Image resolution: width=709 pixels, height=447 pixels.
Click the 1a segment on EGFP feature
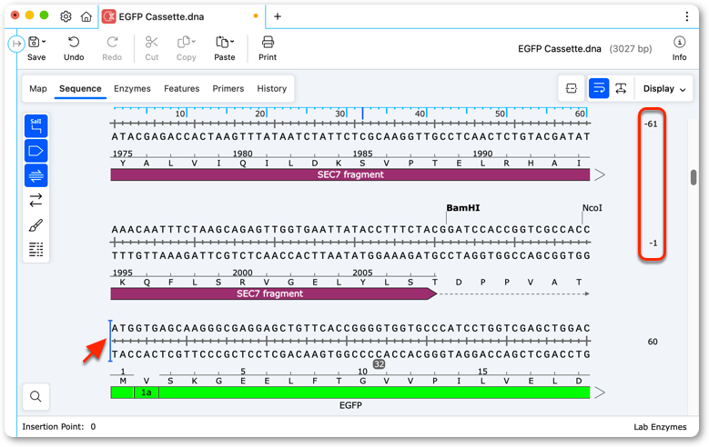tap(146, 392)
